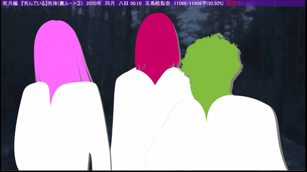Click the 00:10 time display
Viewport: 307px width, 172px height.
coord(136,3)
